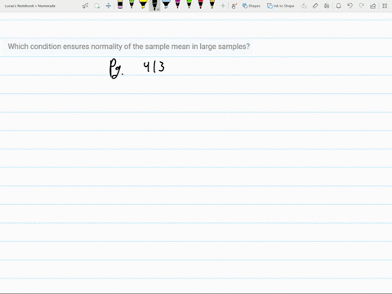Click the ink to text icon
Screen dimensions: 392x294
coord(304,6)
